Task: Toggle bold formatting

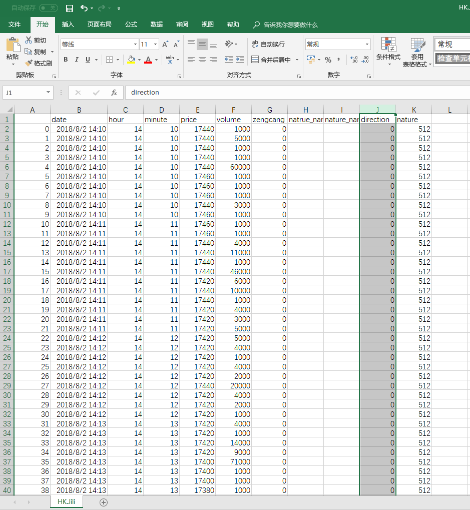Action: [66, 60]
